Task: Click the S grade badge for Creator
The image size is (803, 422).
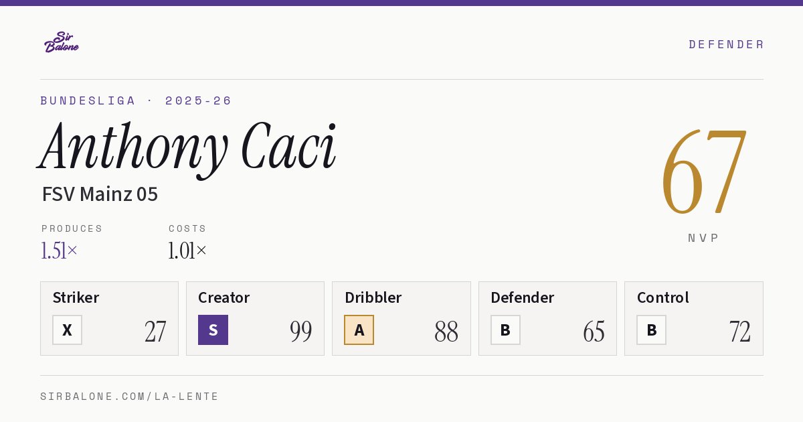Action: coord(213,330)
